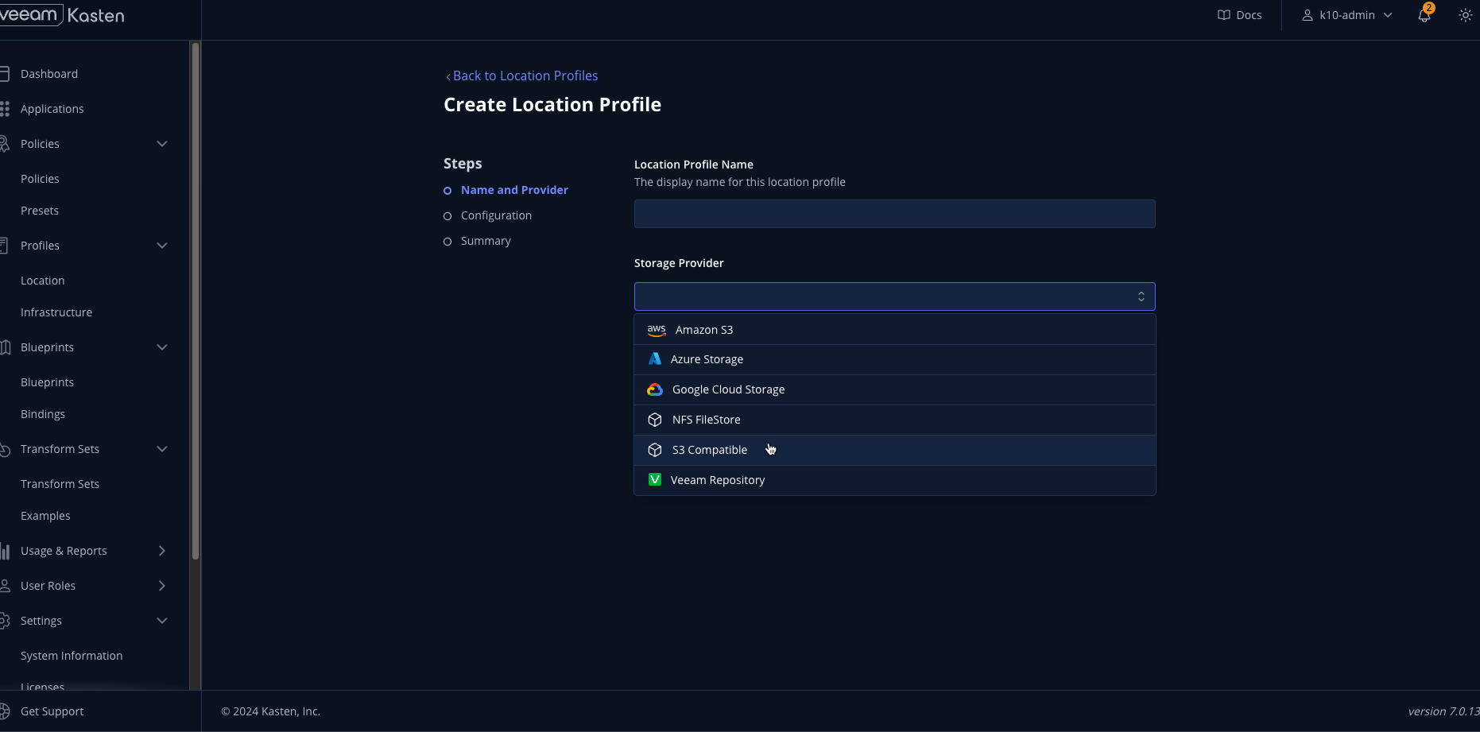This screenshot has height=732, width=1480.
Task: Open Dashboard in sidebar
Action: pyautogui.click(x=49, y=74)
